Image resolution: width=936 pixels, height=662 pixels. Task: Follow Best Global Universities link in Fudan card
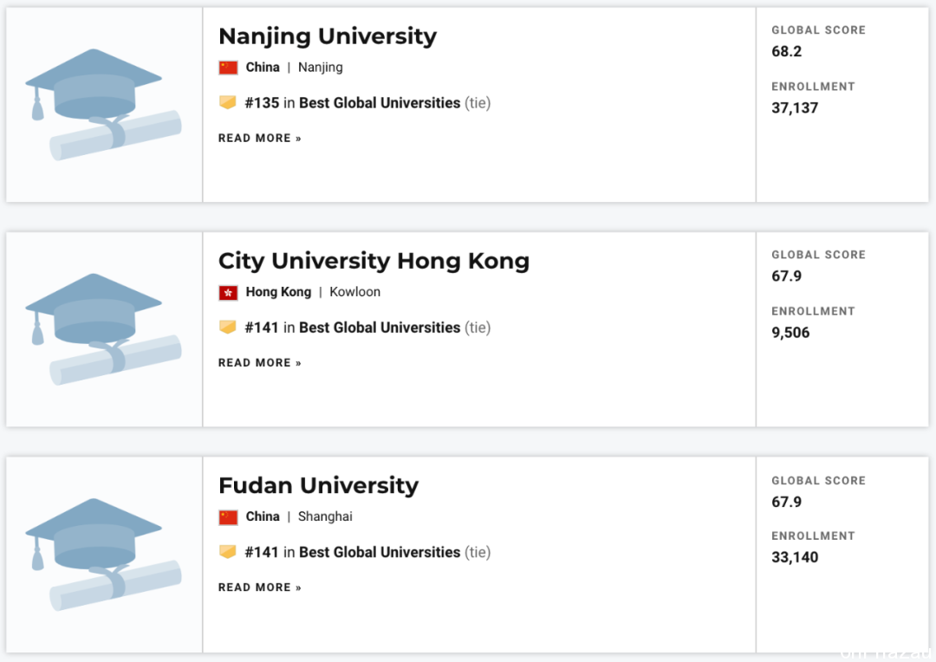[380, 552]
